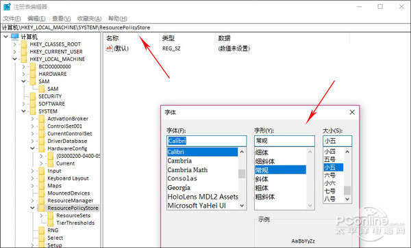Expand the ActivationBroker key

pyautogui.click(x=32, y=119)
